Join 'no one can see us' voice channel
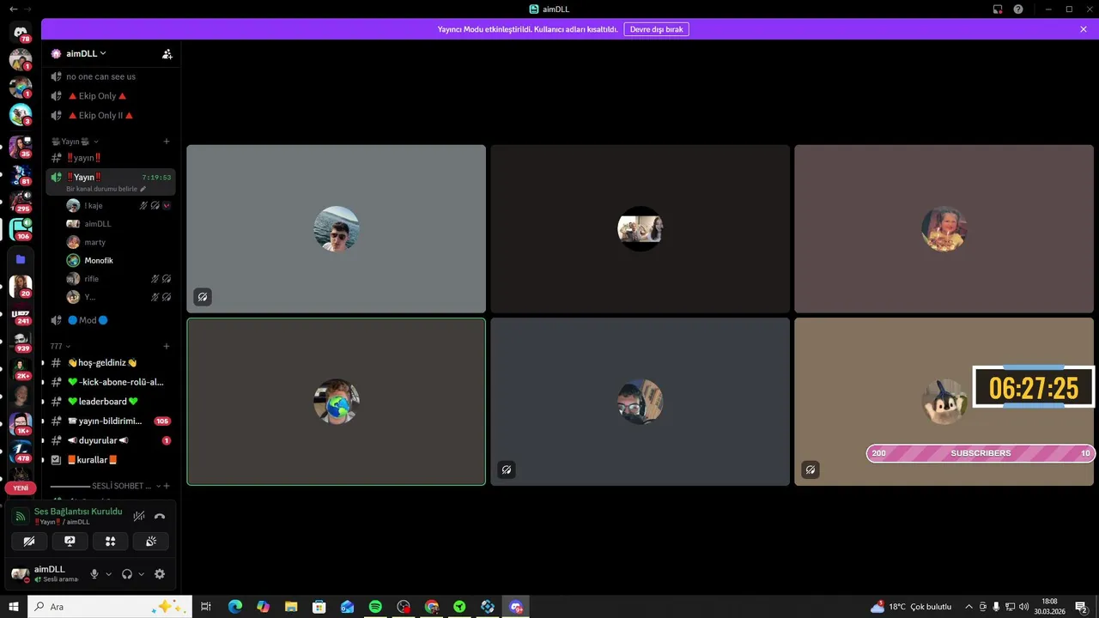The height and width of the screenshot is (618, 1099). click(x=111, y=76)
